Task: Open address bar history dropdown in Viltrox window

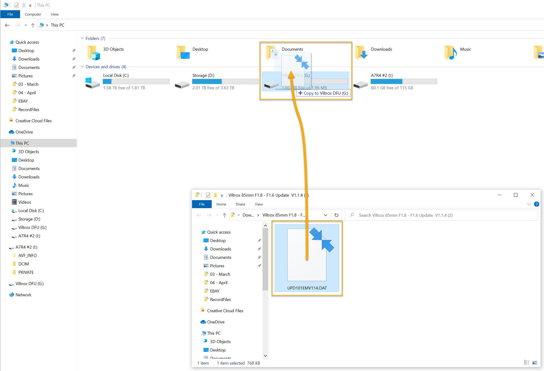Action: click(325, 215)
